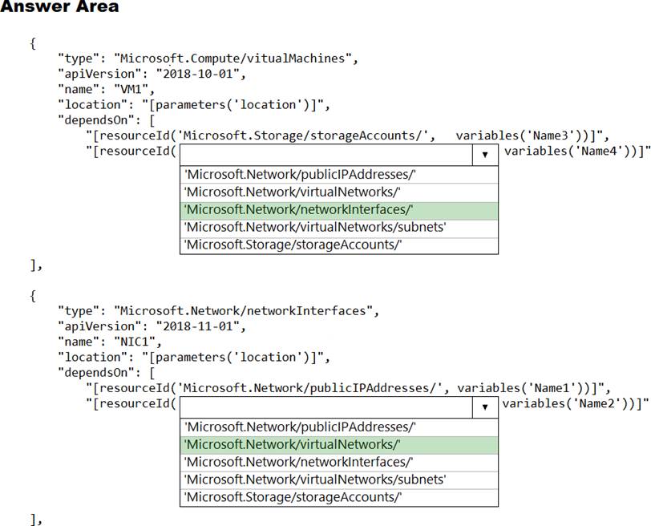Choose storageAccounts option in the NIC1 dropdown list
The width and height of the screenshot is (651, 526).
pyautogui.click(x=293, y=498)
